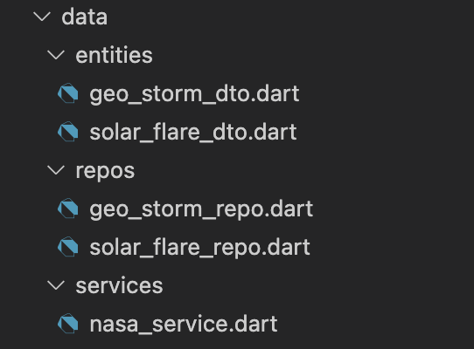Collapse the data folder using its chevron
The image size is (474, 349).
[42, 17]
